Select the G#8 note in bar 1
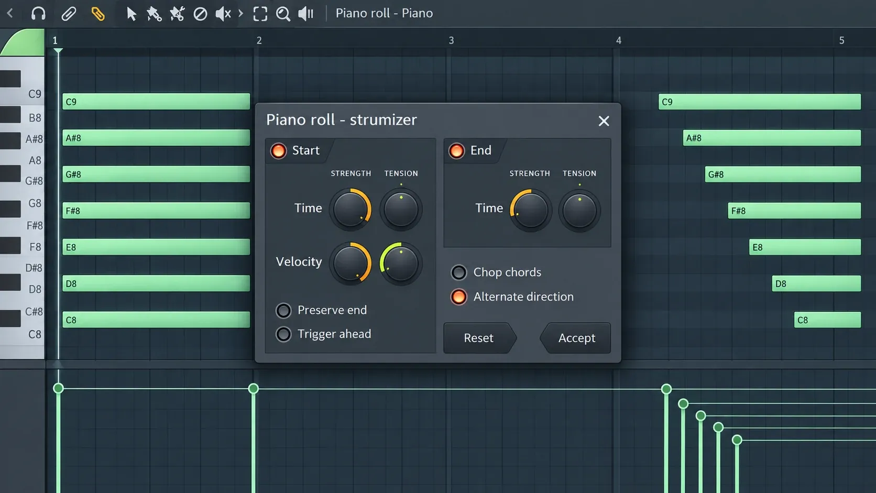Screen dimensions: 876x493 pos(156,174)
